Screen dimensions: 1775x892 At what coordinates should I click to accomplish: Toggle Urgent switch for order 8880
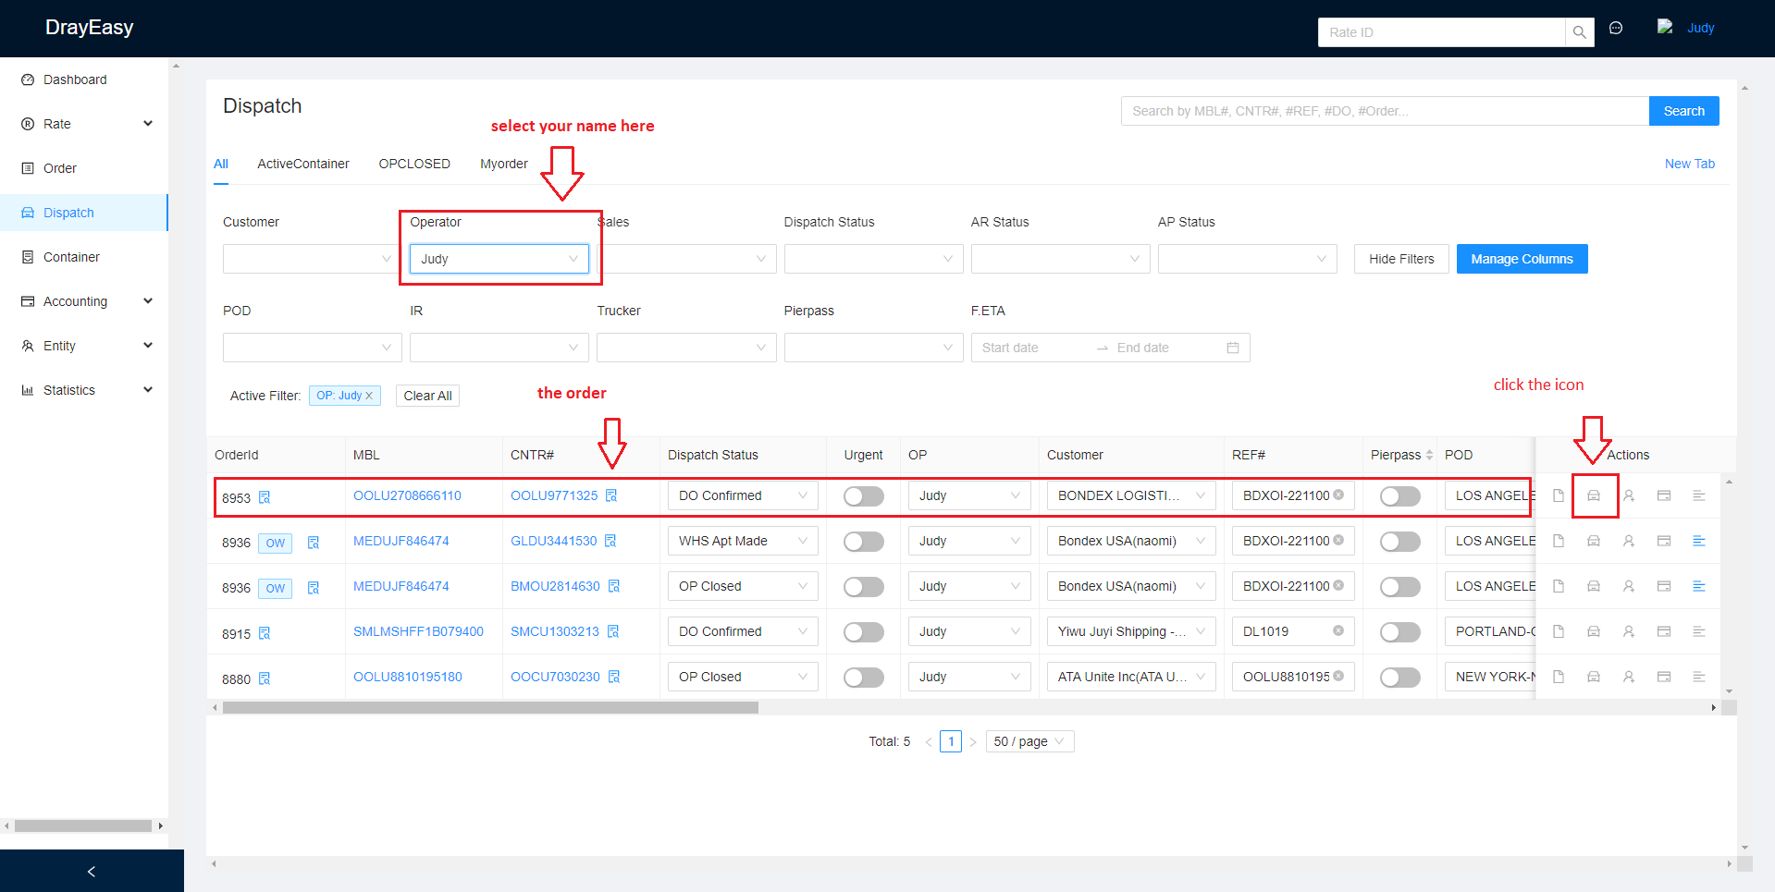[863, 678]
